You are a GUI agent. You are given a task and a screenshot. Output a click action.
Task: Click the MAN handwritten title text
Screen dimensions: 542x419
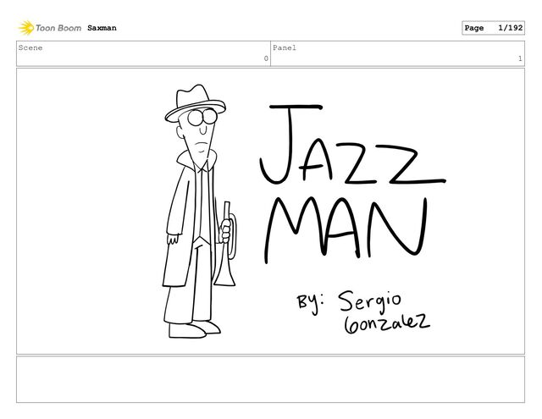(346, 229)
